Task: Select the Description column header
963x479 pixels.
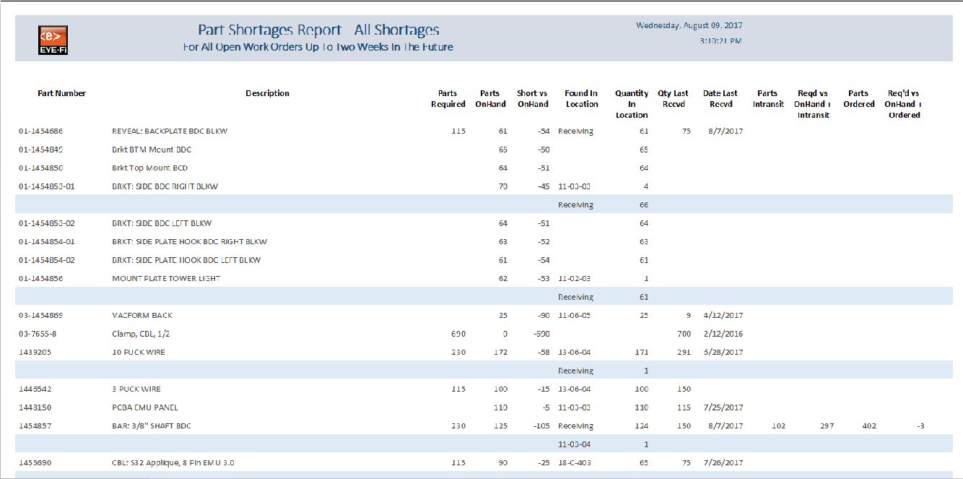Action: (267, 93)
